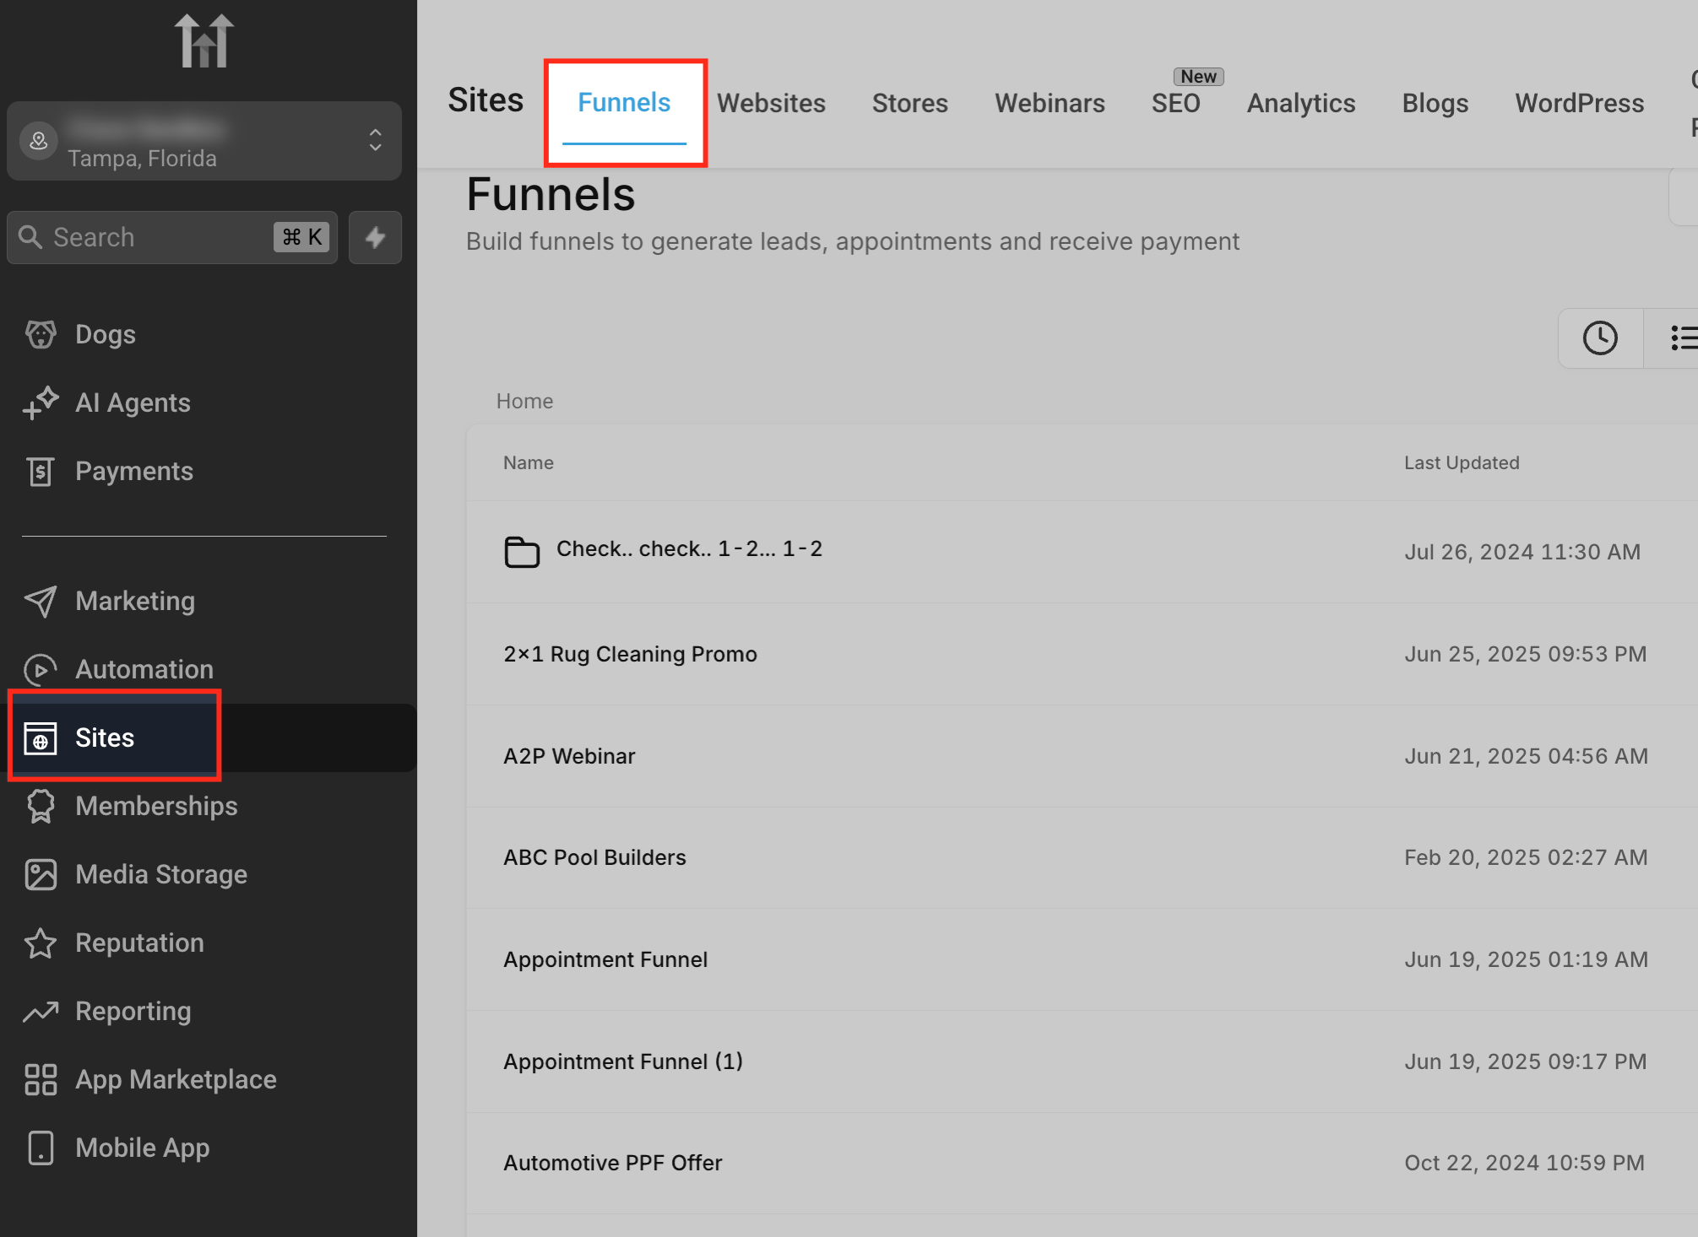The height and width of the screenshot is (1237, 1698).
Task: Click the Home breadcrumb link
Action: point(524,402)
